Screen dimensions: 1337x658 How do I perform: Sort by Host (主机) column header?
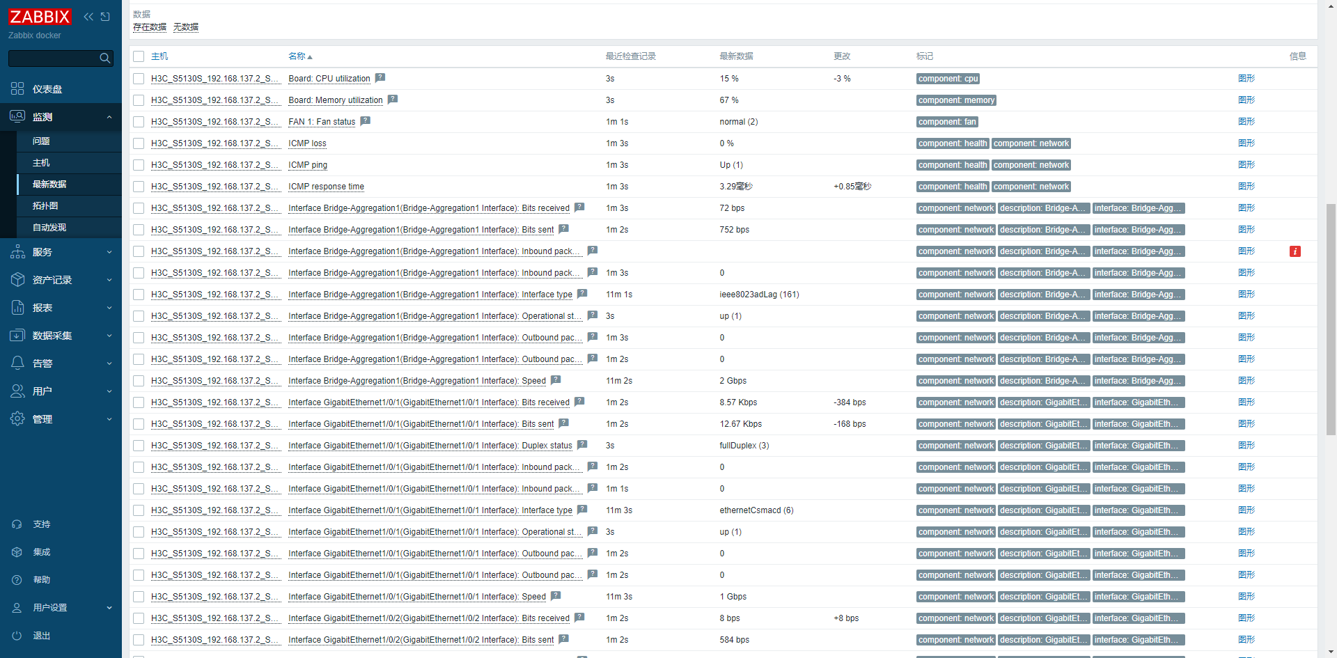click(159, 56)
